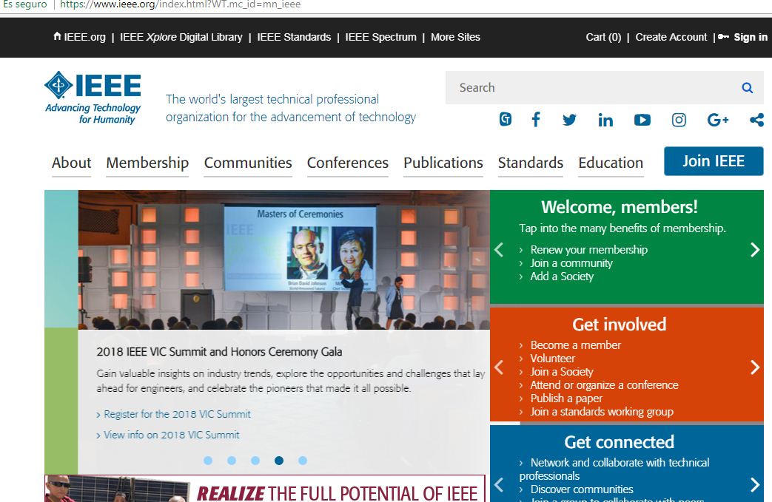Viewport: 772px width, 502px height.
Task: Go to IEEE Standards site link
Action: (x=294, y=37)
